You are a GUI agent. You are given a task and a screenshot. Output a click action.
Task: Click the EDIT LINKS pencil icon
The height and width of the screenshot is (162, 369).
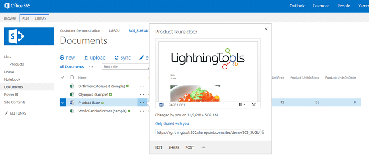coord(6,113)
